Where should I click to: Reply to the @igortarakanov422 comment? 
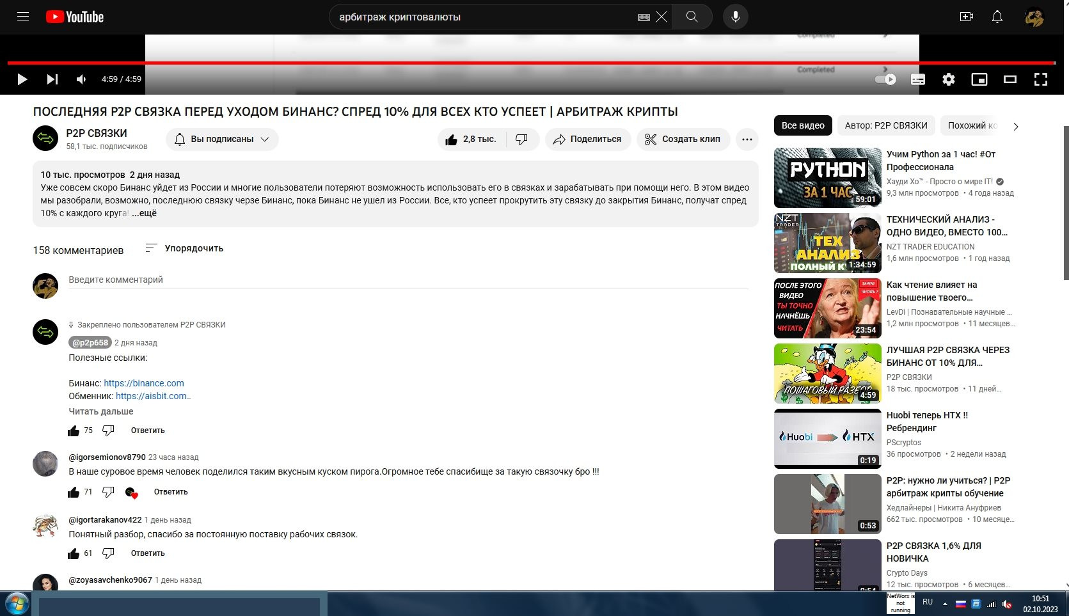pyautogui.click(x=148, y=553)
